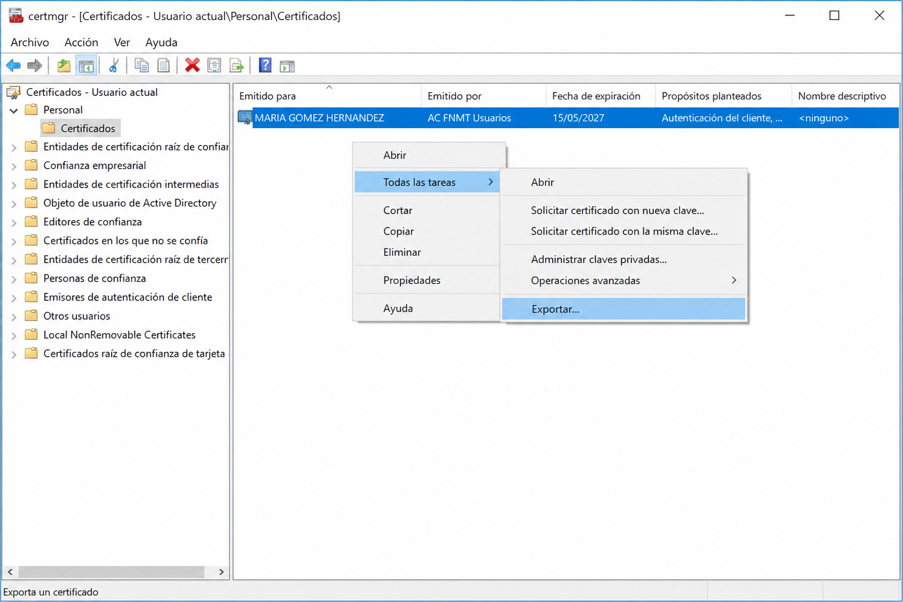This screenshot has width=903, height=602.
Task: Choose Exportar... in the submenu
Action: click(623, 309)
